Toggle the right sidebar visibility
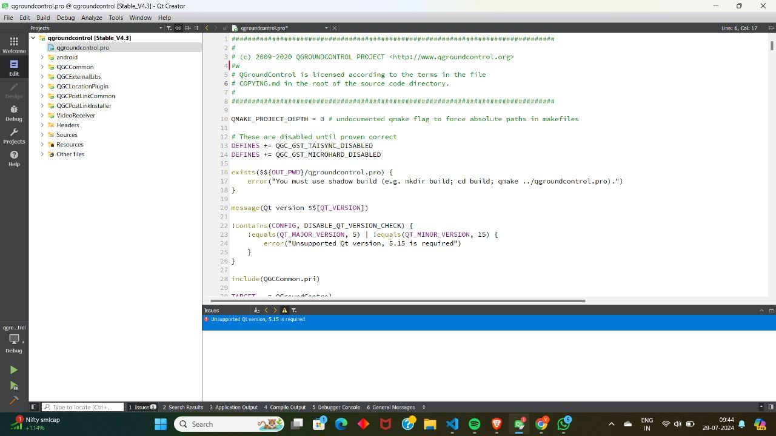 [771, 407]
